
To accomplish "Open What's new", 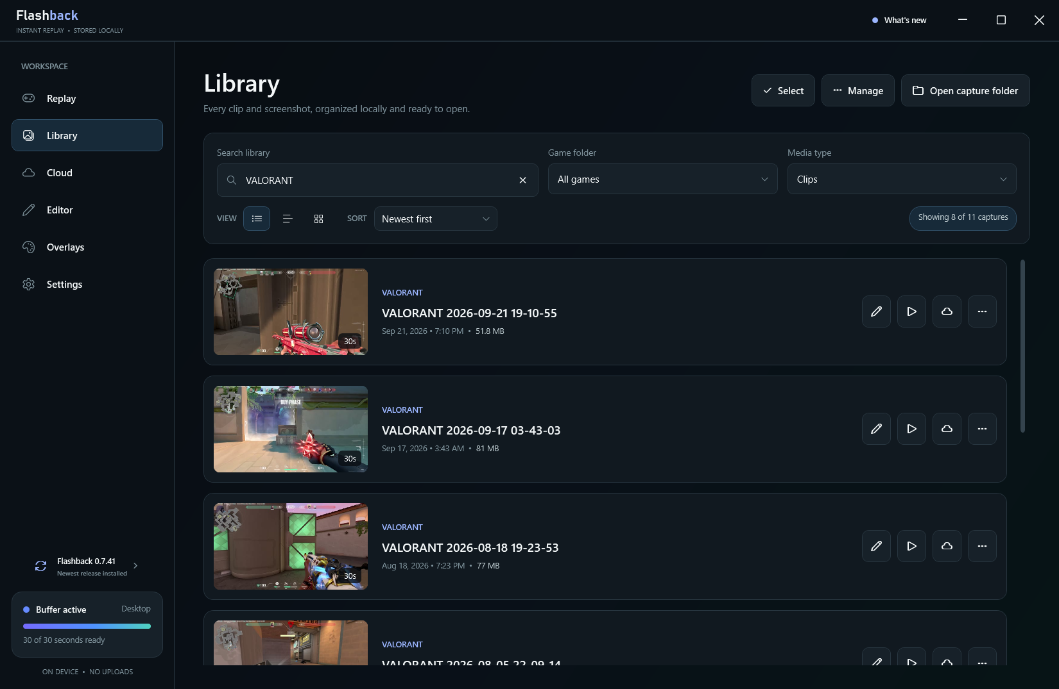I will point(899,21).
